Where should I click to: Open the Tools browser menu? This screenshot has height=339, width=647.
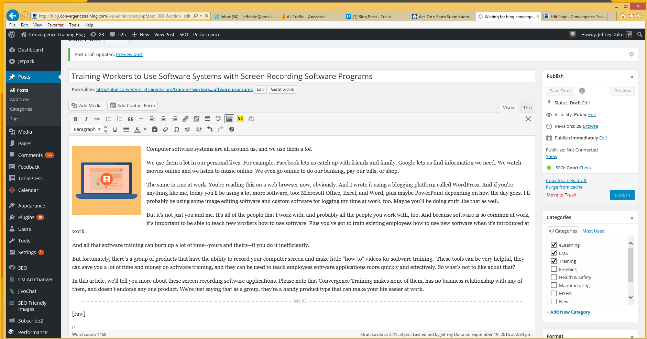point(74,25)
